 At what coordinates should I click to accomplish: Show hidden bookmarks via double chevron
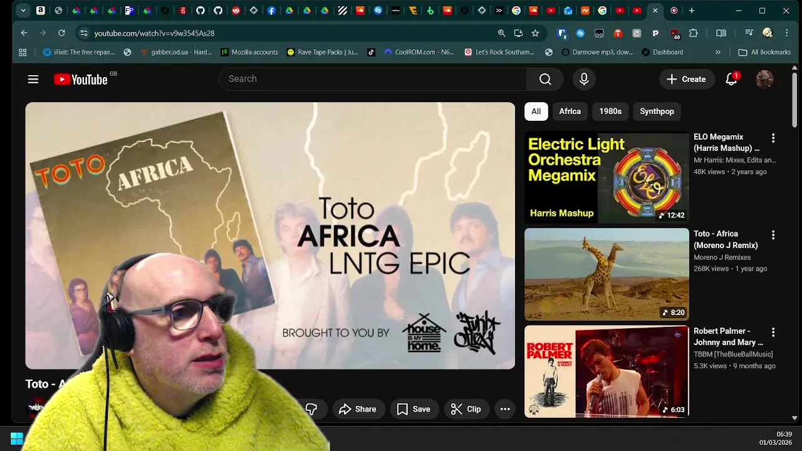pyautogui.click(x=718, y=52)
